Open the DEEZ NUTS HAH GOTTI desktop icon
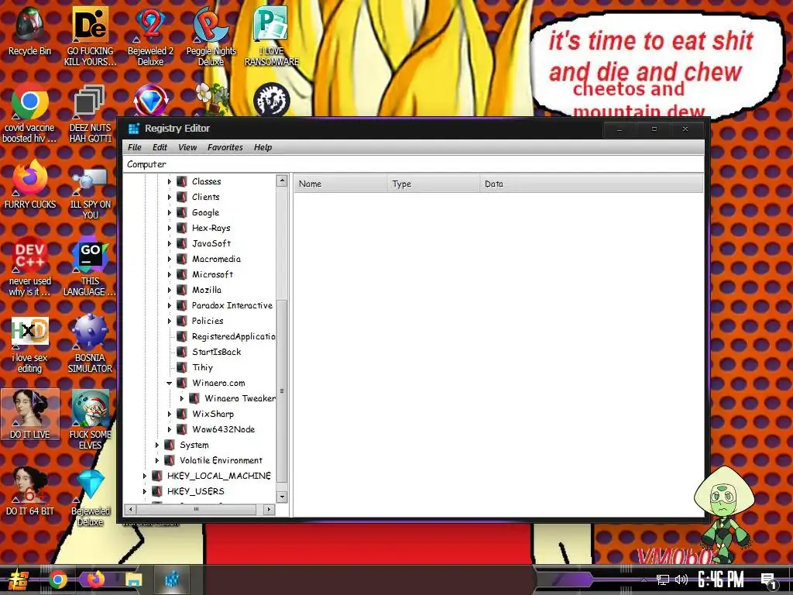The image size is (793, 595). point(90,113)
